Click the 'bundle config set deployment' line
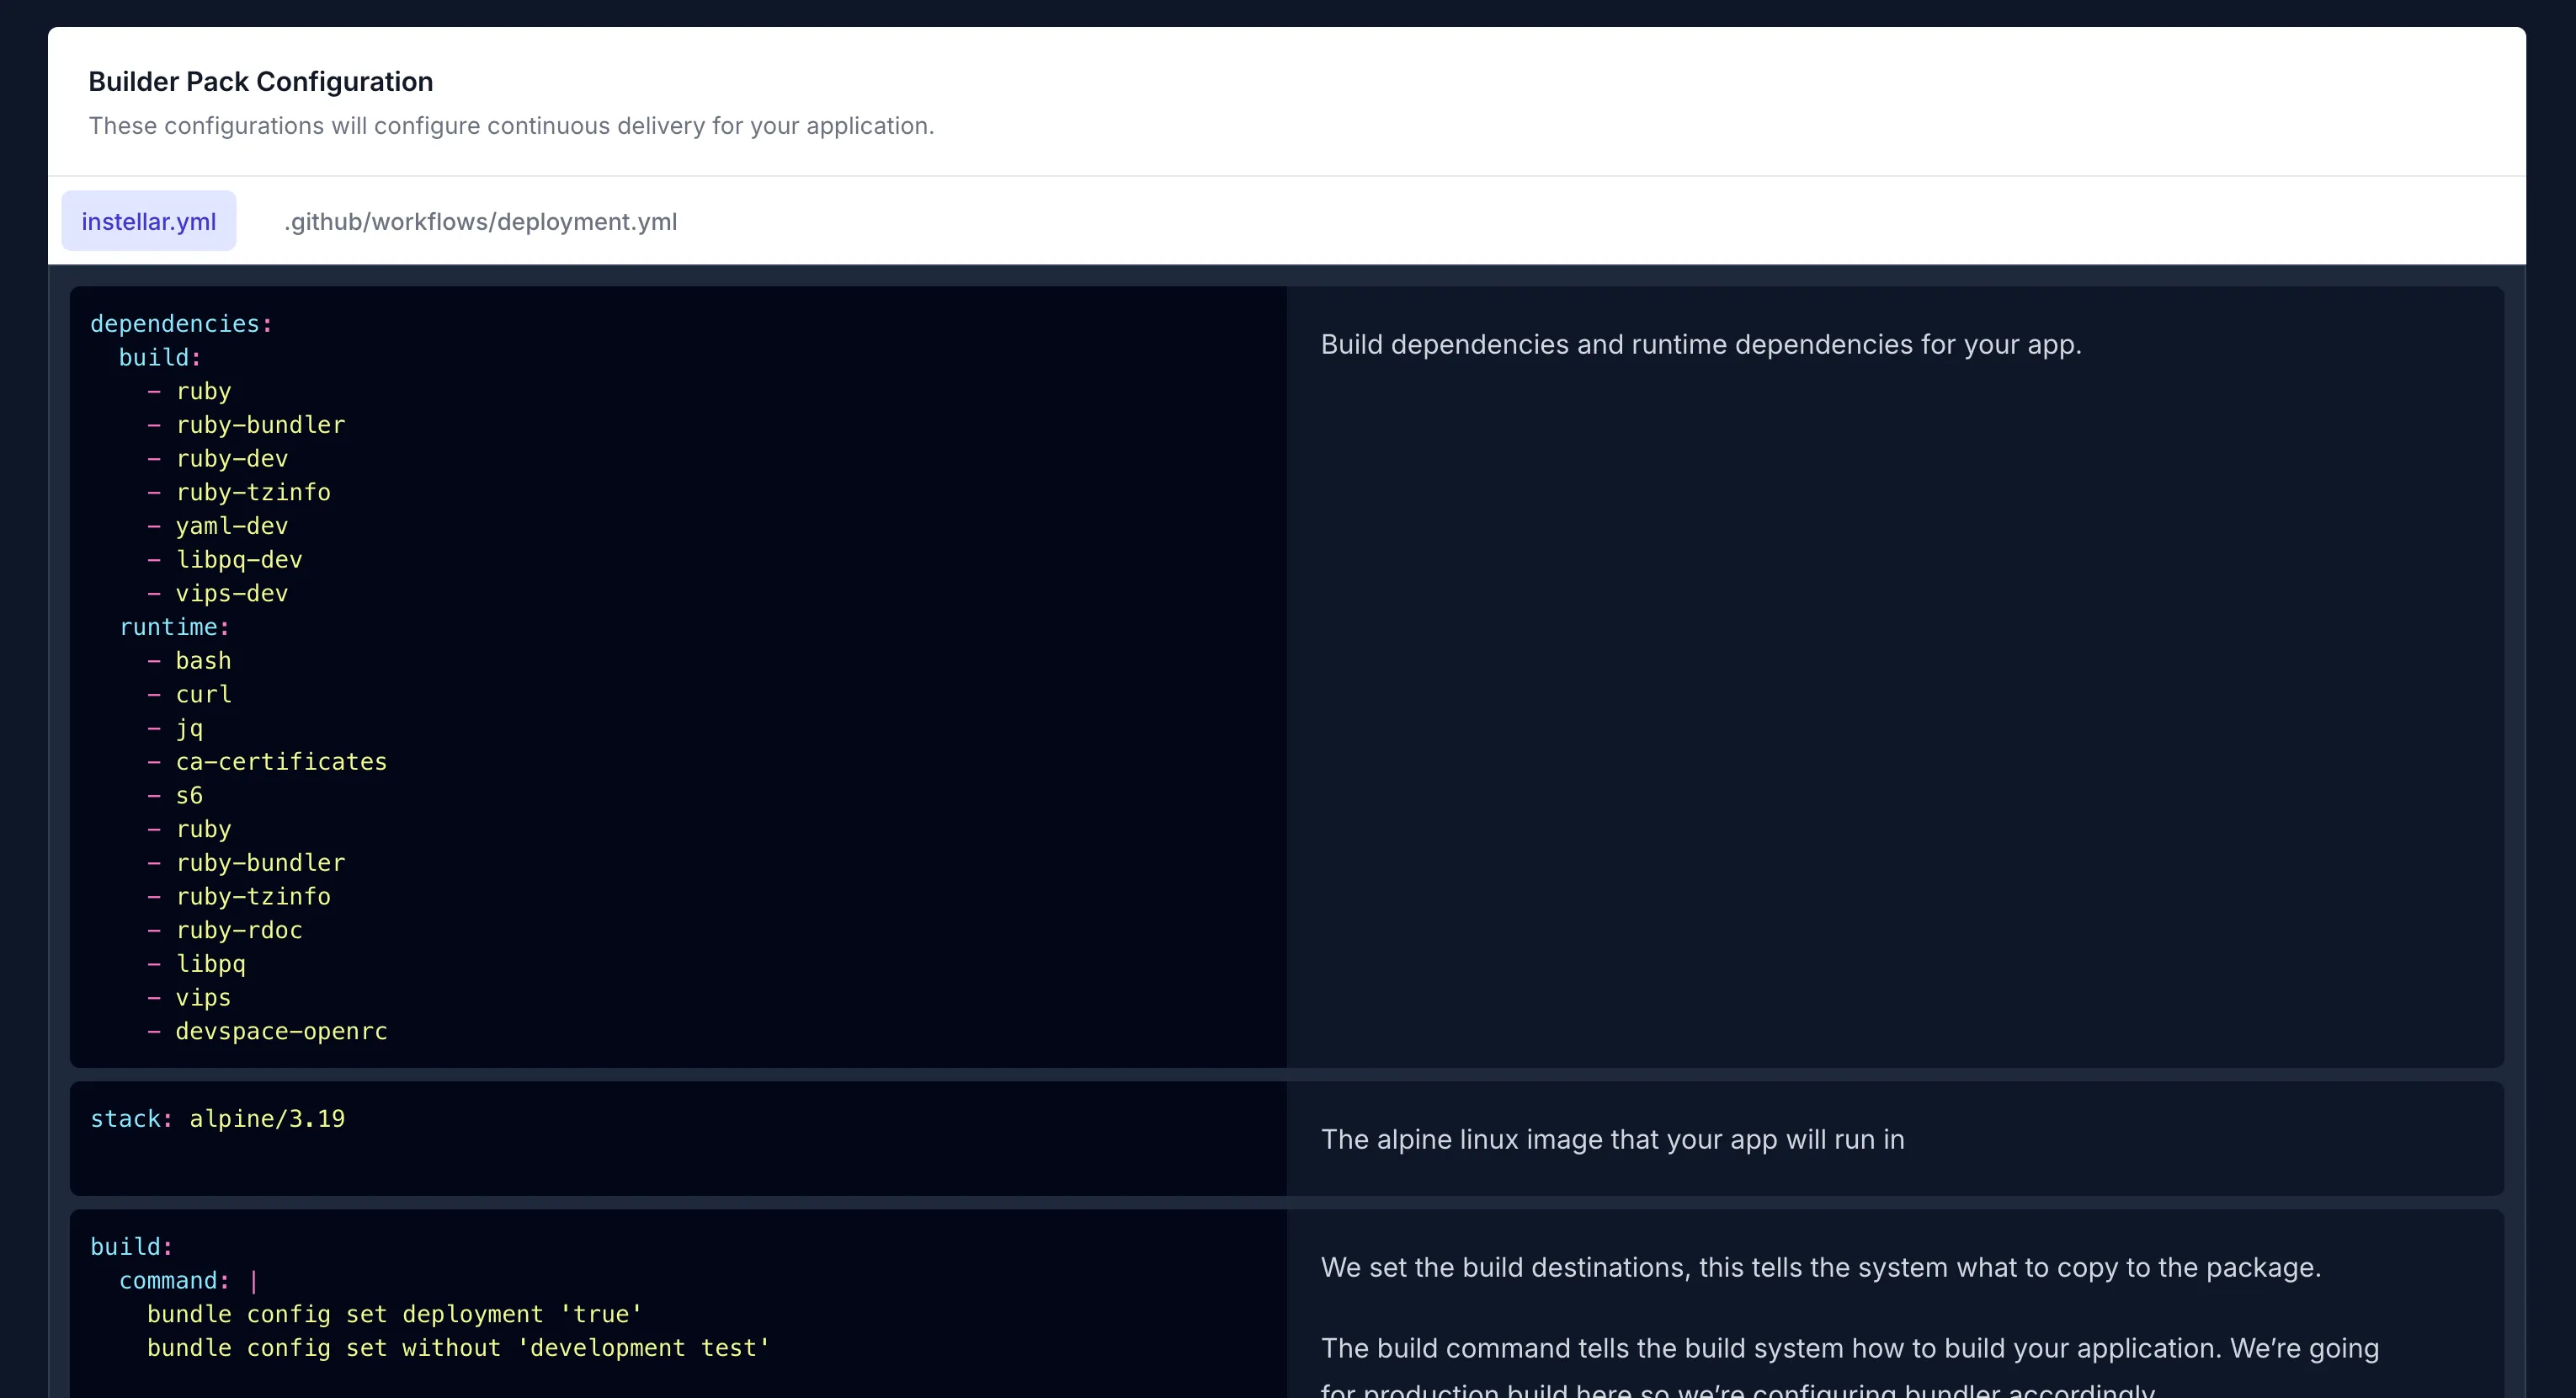The height and width of the screenshot is (1398, 2576). (x=394, y=1314)
